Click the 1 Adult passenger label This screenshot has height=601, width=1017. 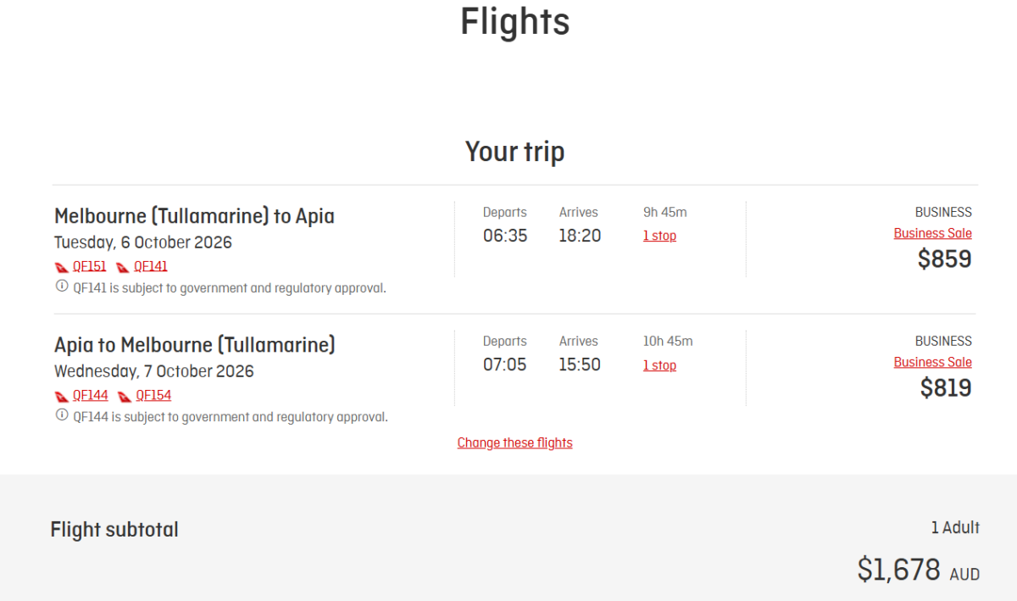955,527
